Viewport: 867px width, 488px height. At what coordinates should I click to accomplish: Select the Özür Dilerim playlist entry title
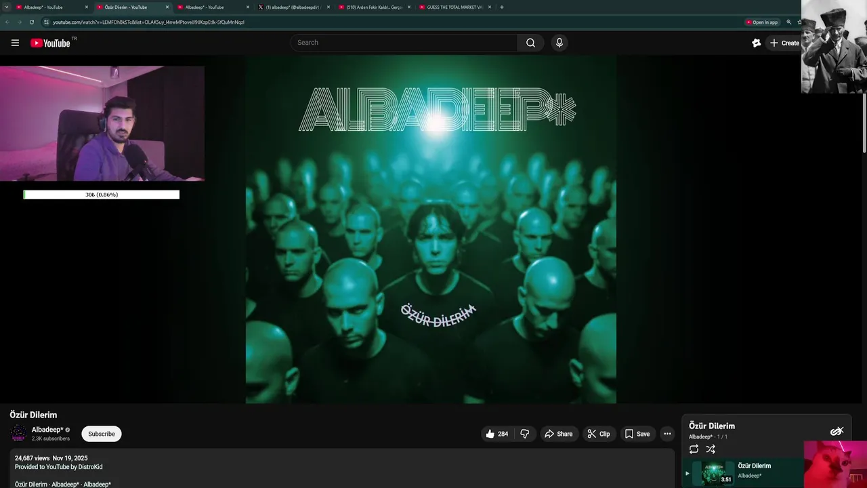pos(755,466)
